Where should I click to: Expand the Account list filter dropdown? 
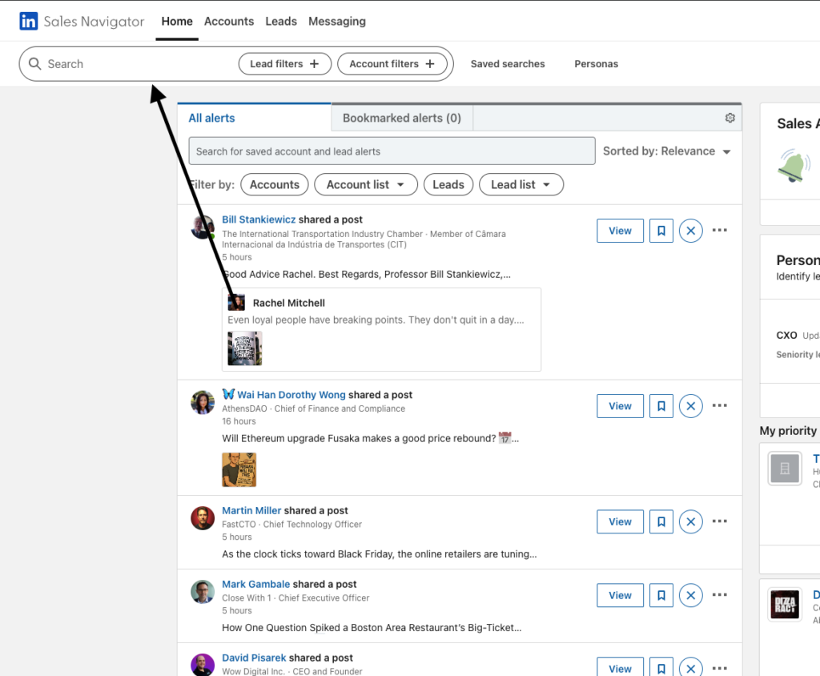pyautogui.click(x=365, y=184)
